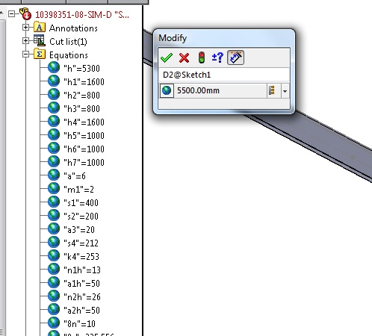The width and height of the screenshot is (372, 336).
Task: Select the Cut list(1) tree label
Action: click(x=68, y=42)
